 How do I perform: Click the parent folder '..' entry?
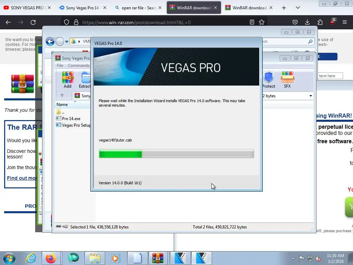coord(60,112)
